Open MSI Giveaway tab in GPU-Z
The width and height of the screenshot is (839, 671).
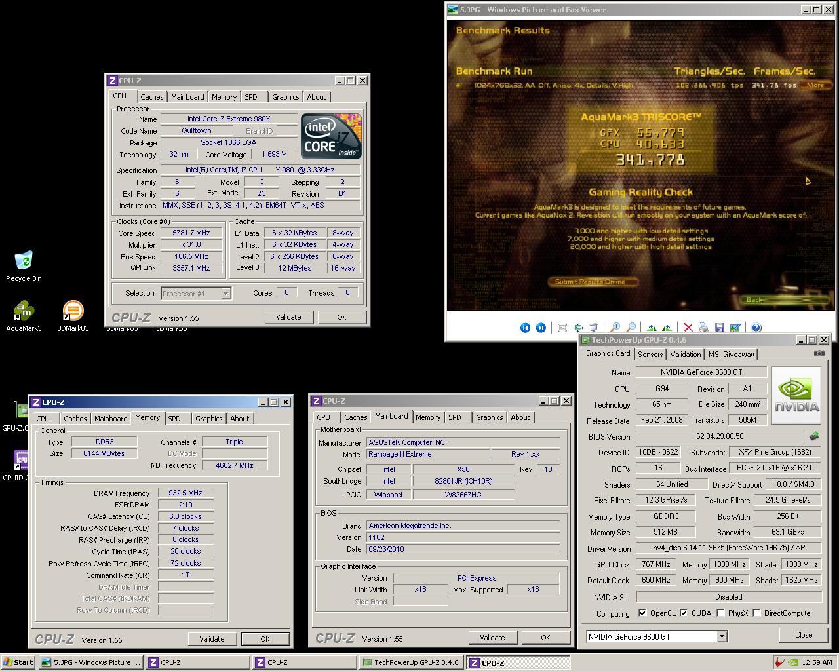[x=731, y=355]
